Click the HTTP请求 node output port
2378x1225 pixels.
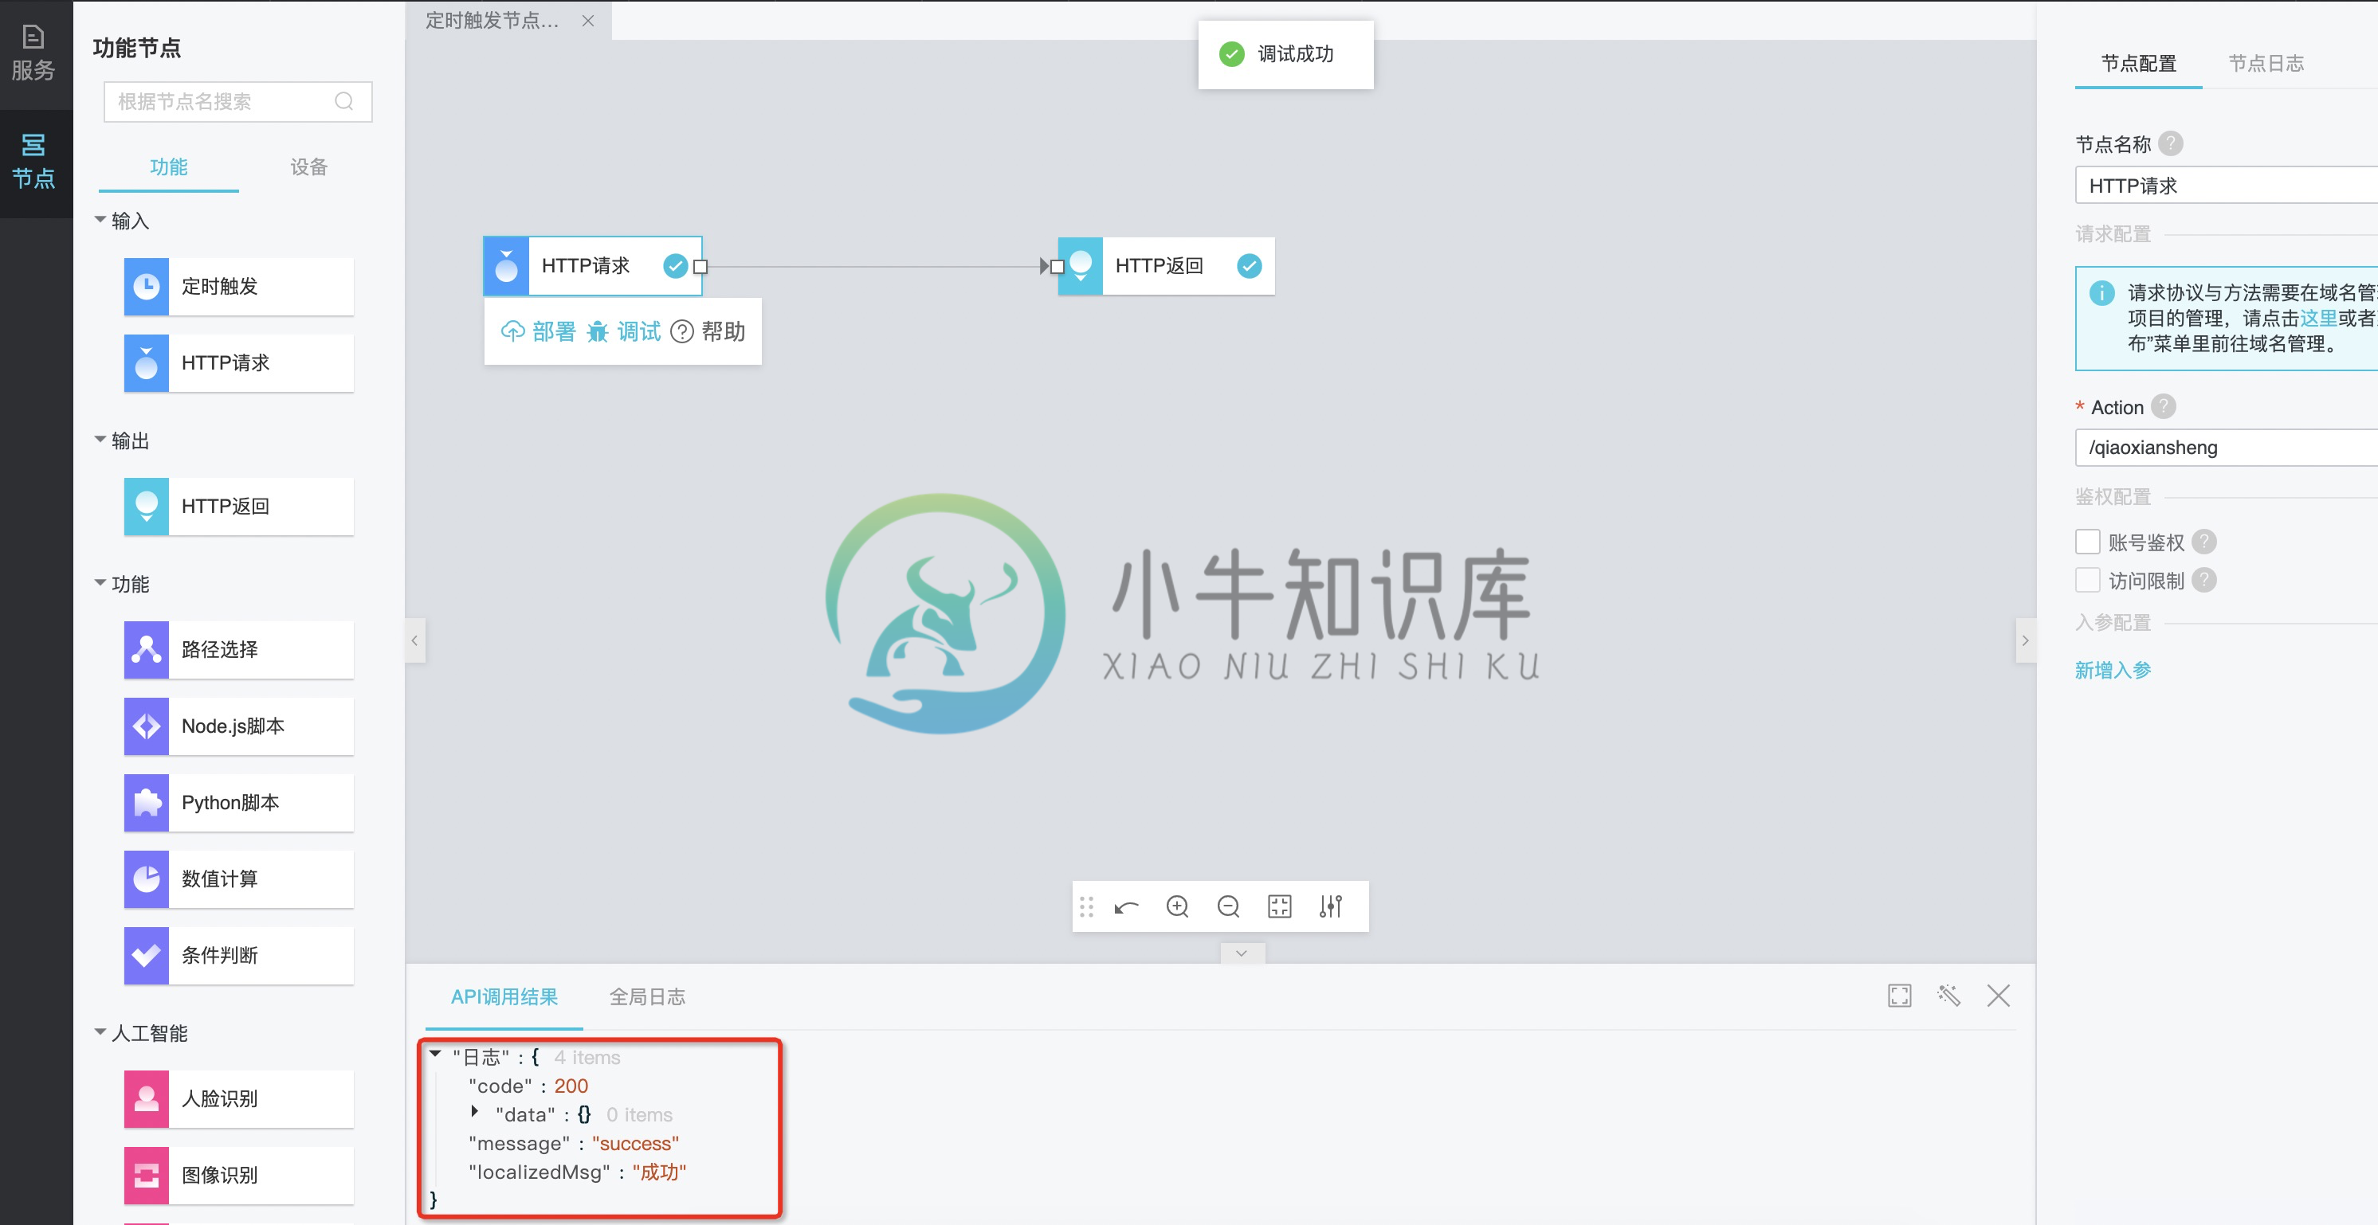click(700, 267)
